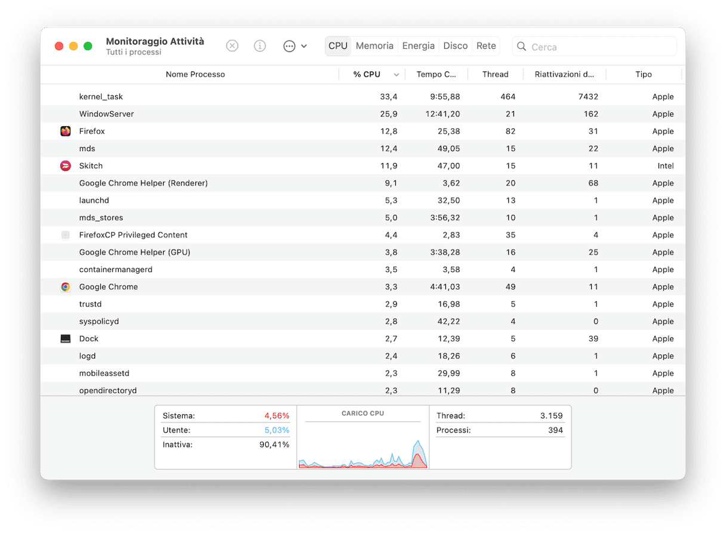
Task: Go to the Rete tab
Action: click(x=486, y=46)
